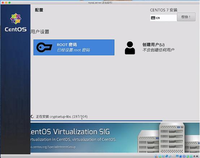The height and width of the screenshot is (158, 200).
Task: Select the ROOT 密码 title text
Action: [67, 45]
